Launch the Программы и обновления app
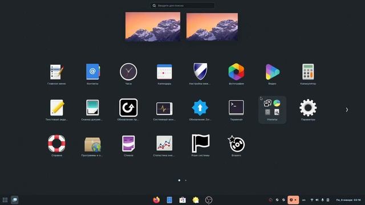Image resolution: width=365 pixels, height=205 pixels. coord(92,144)
